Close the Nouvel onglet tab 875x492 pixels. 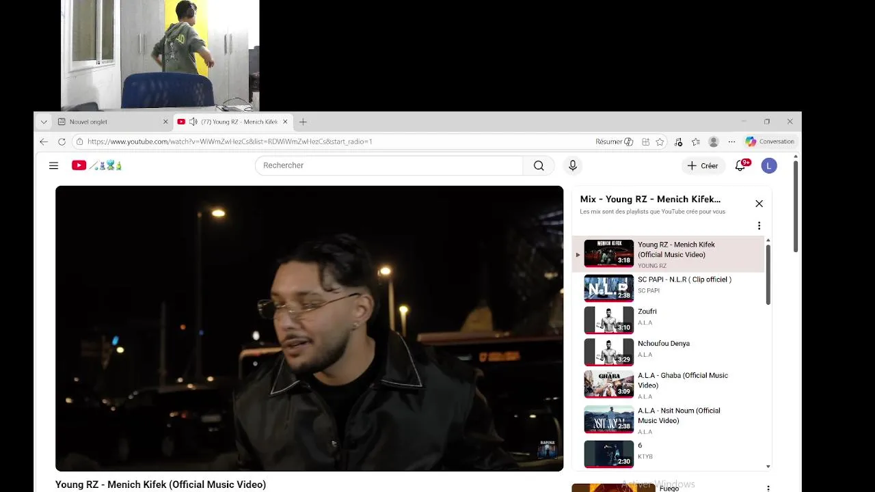(x=165, y=122)
